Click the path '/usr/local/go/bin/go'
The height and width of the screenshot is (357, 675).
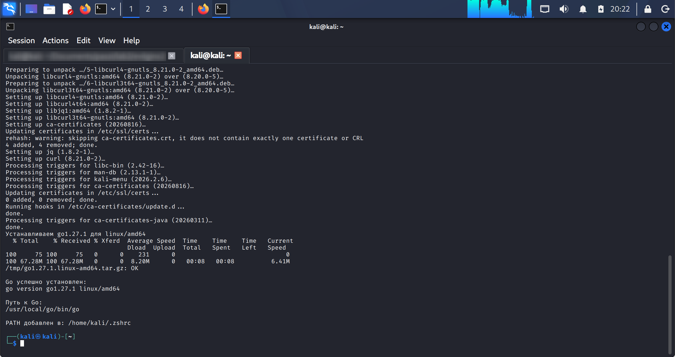(x=42, y=309)
